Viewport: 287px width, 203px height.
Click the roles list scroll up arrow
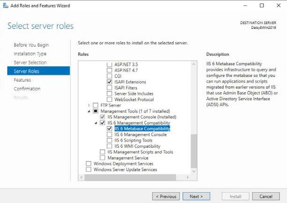194,64
